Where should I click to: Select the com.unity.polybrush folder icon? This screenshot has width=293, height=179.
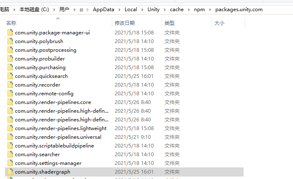(10, 41)
